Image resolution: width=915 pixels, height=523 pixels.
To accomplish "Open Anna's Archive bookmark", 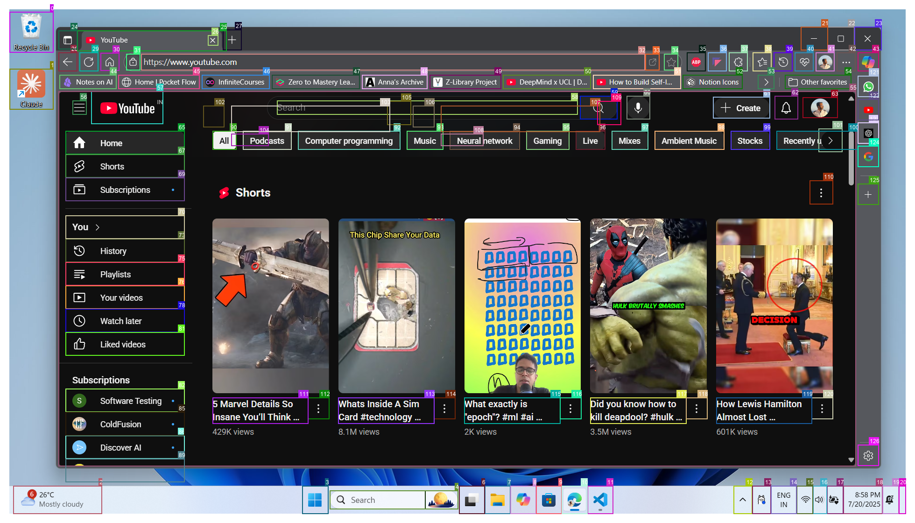I will 394,82.
